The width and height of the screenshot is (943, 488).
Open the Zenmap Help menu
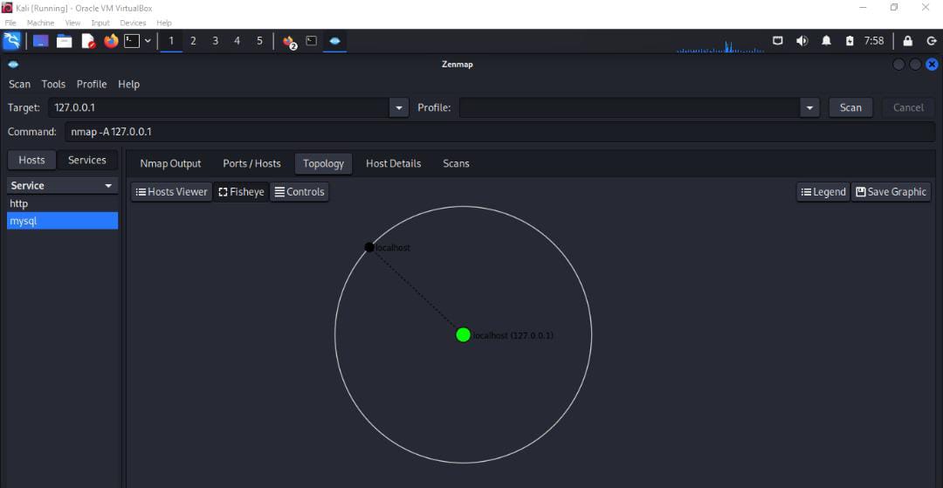[128, 84]
